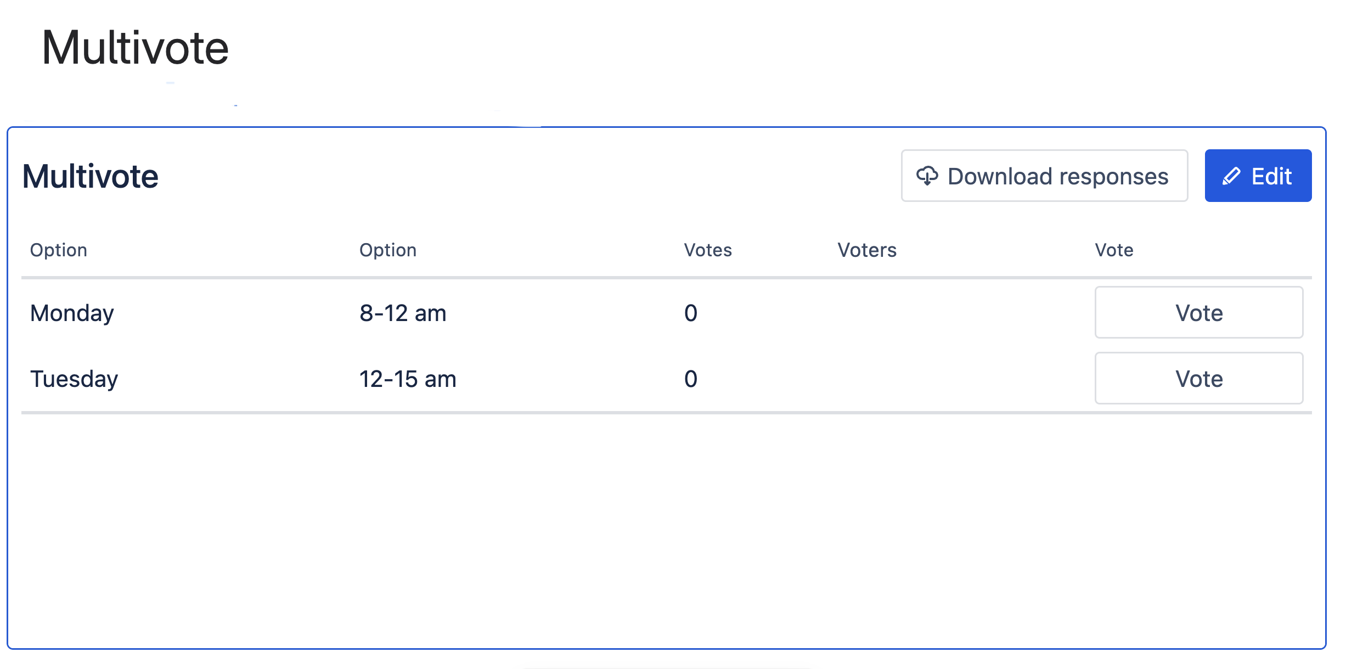Select the Voters column header
Image resolution: width=1346 pixels, height=669 pixels.
point(867,250)
